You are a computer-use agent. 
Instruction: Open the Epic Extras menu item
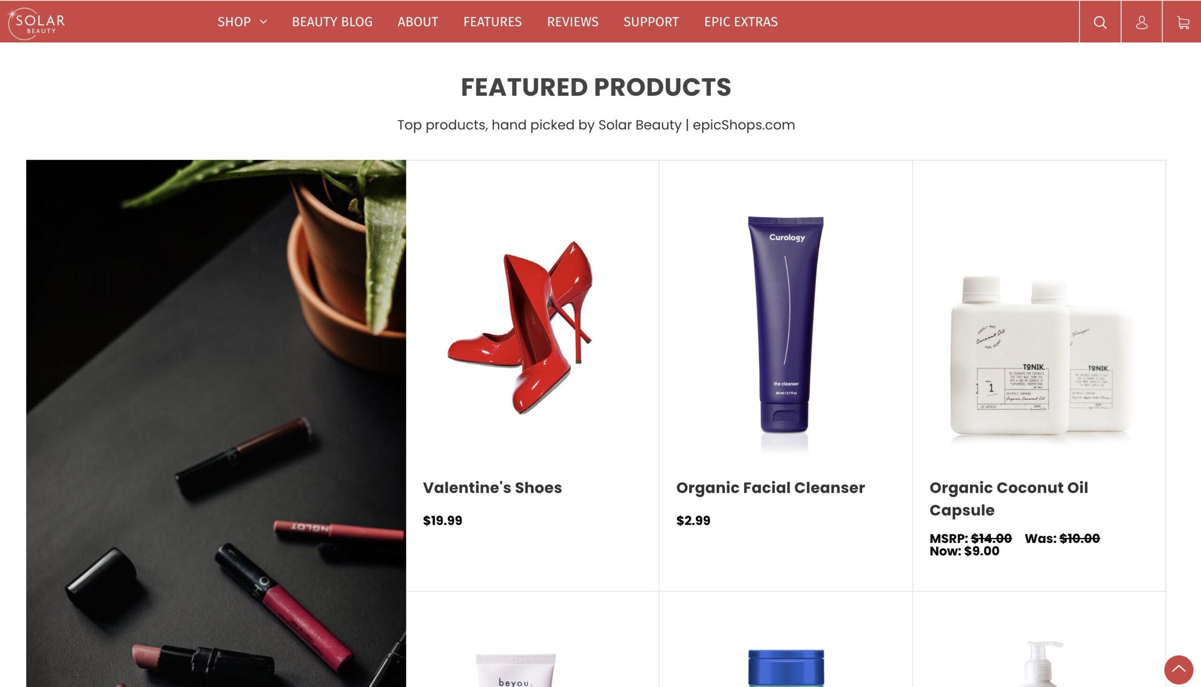tap(741, 22)
